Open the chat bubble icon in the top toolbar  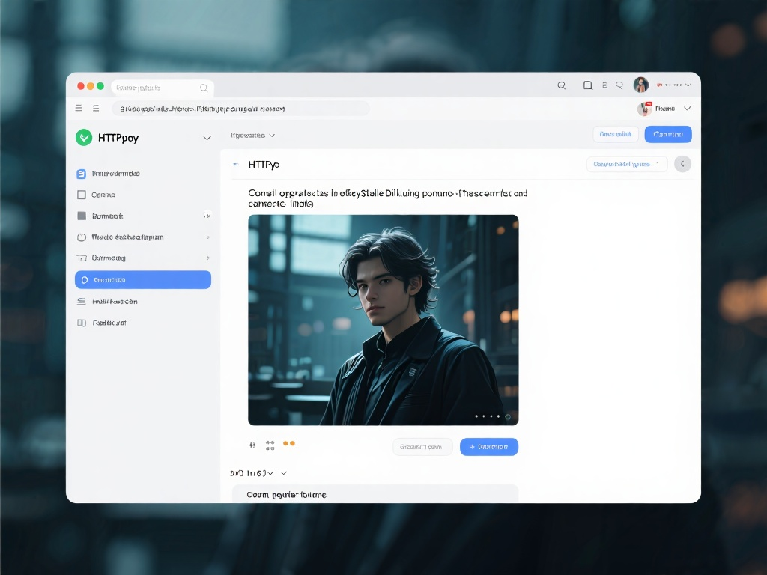coord(619,85)
